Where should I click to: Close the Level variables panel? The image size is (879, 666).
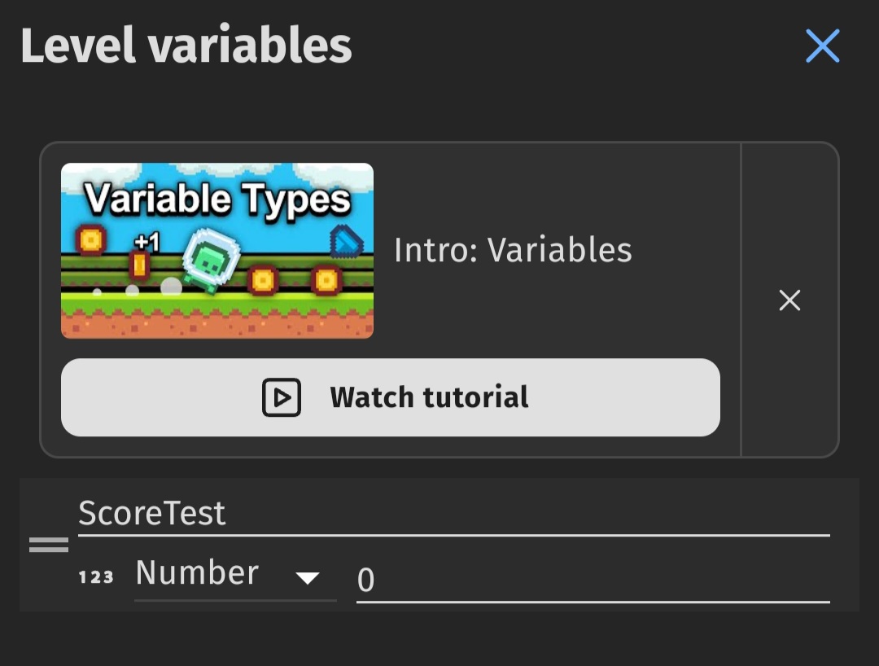tap(822, 46)
